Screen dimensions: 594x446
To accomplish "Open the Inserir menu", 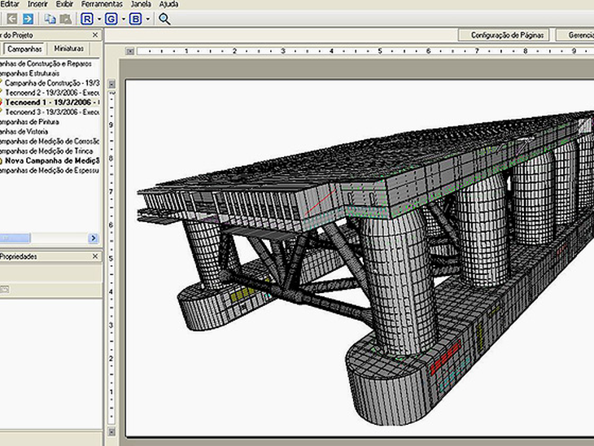I will (x=37, y=4).
